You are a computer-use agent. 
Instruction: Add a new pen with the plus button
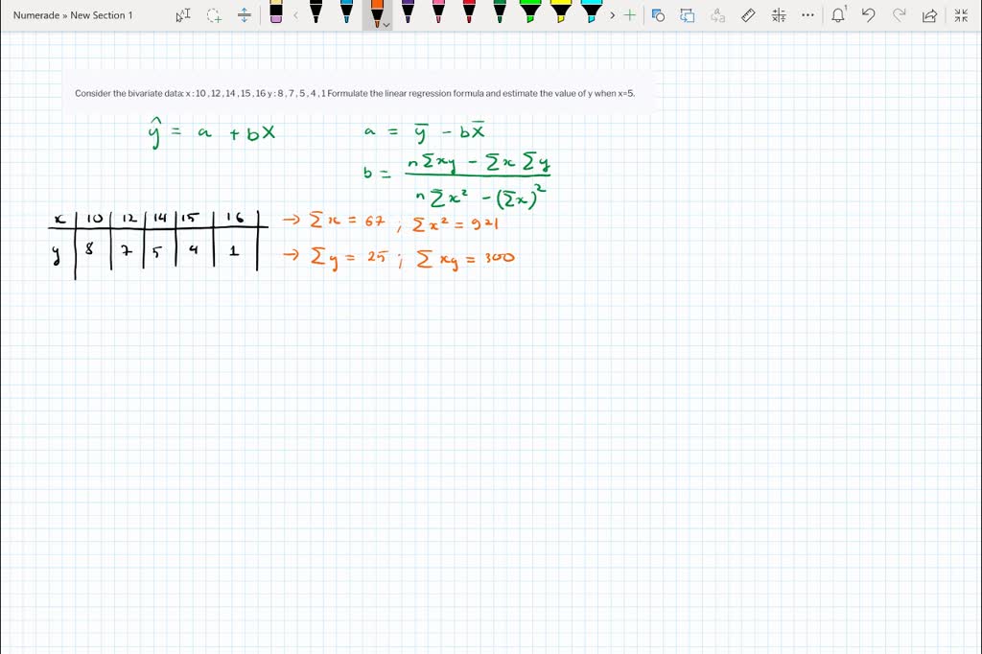tap(628, 15)
